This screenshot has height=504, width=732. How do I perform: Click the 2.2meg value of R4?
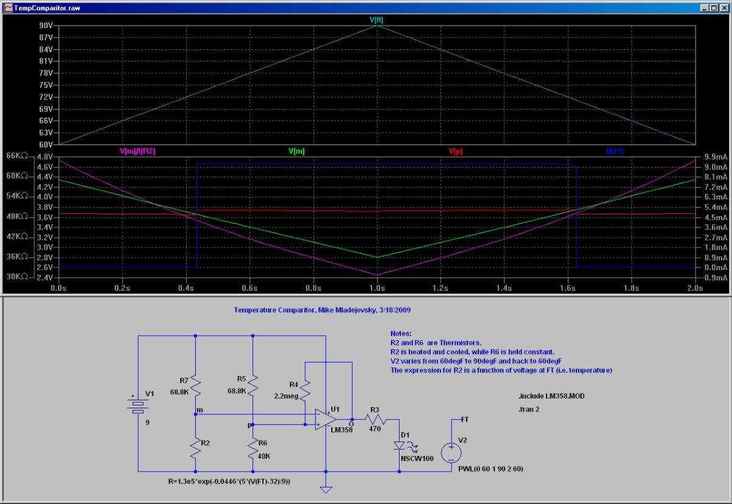[x=285, y=395]
